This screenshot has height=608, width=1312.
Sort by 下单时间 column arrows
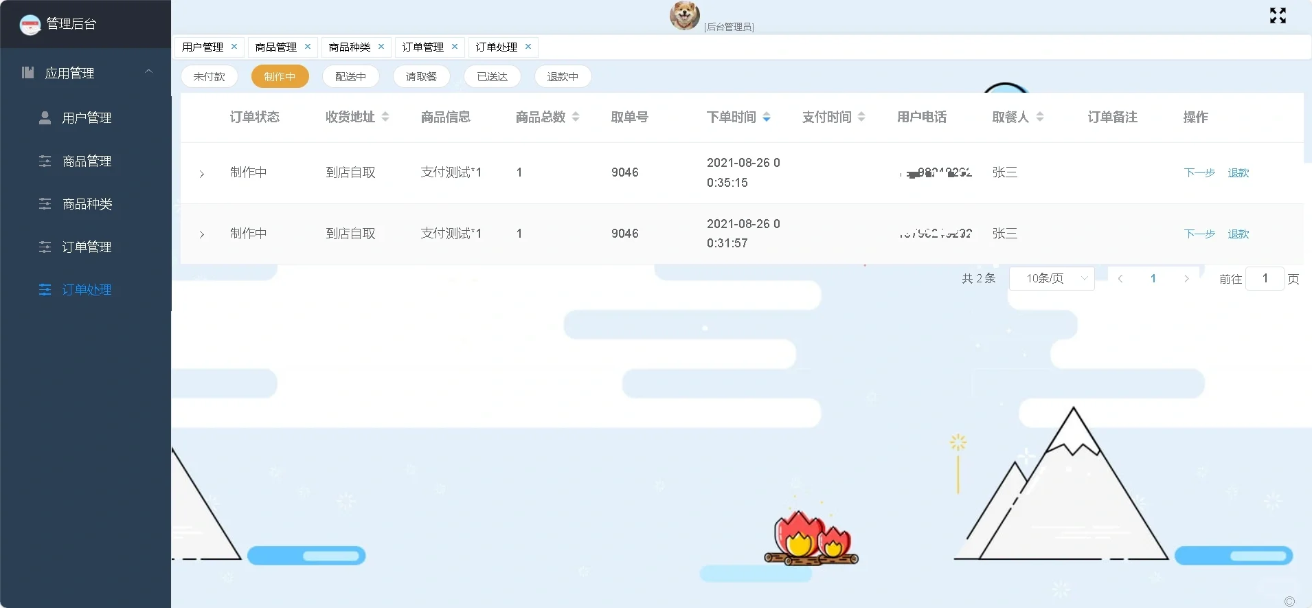point(767,117)
